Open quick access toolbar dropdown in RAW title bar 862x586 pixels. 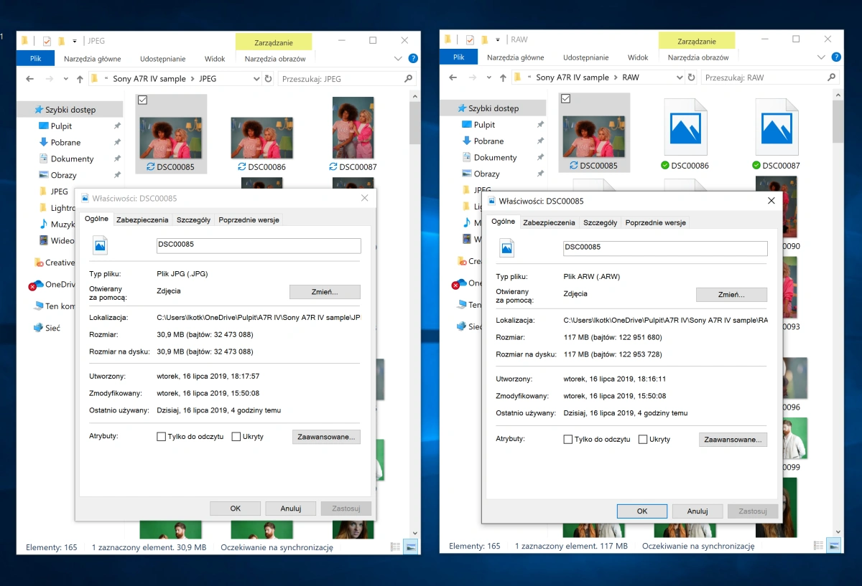[497, 39]
